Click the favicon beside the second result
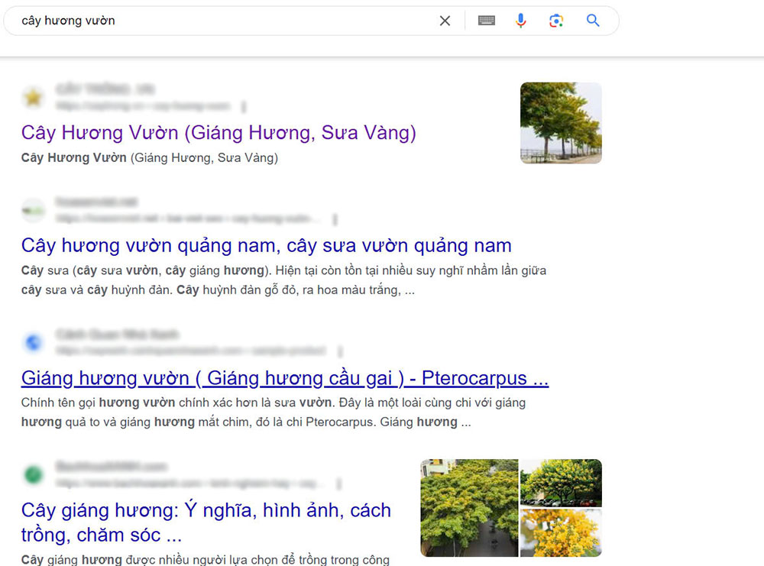 tap(34, 210)
